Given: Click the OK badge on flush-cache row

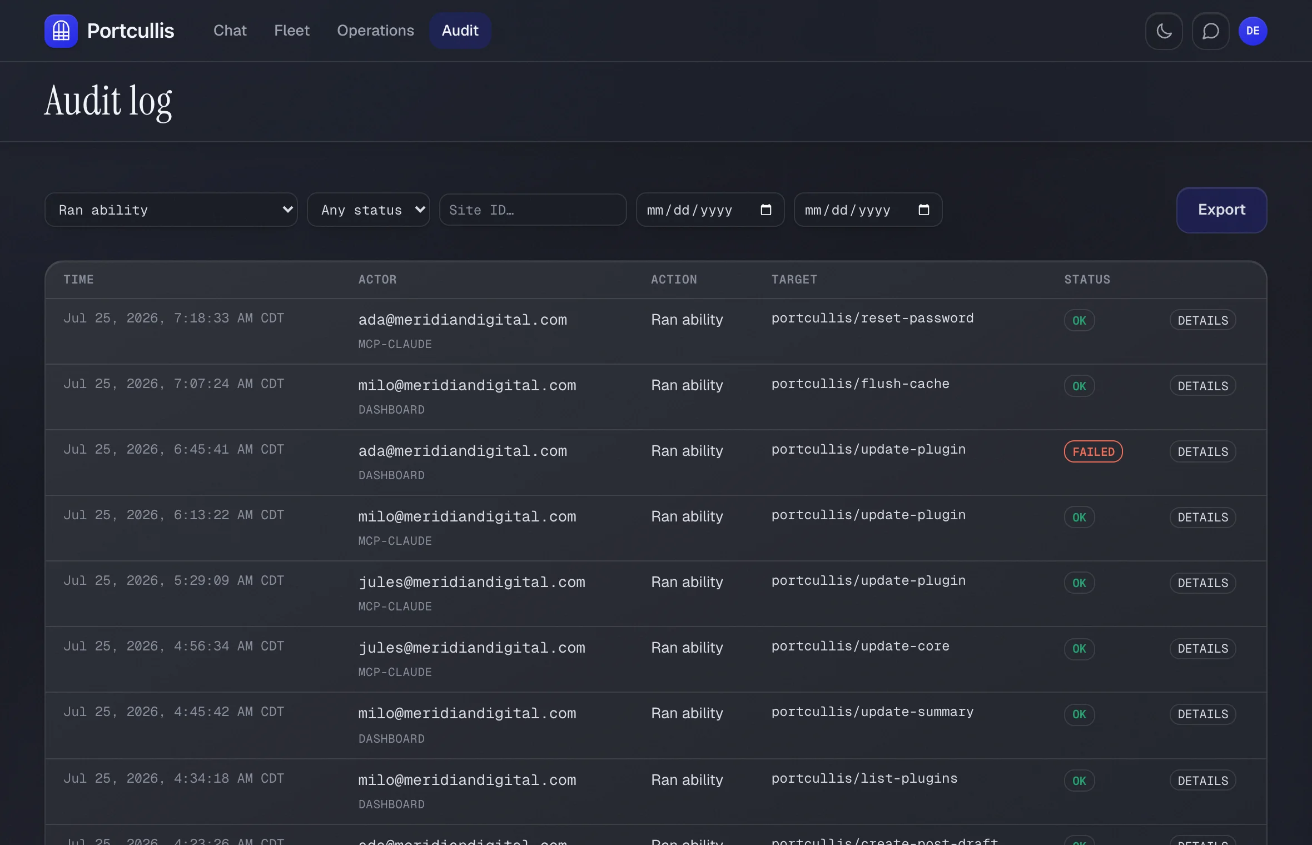Looking at the screenshot, I should [x=1079, y=386].
